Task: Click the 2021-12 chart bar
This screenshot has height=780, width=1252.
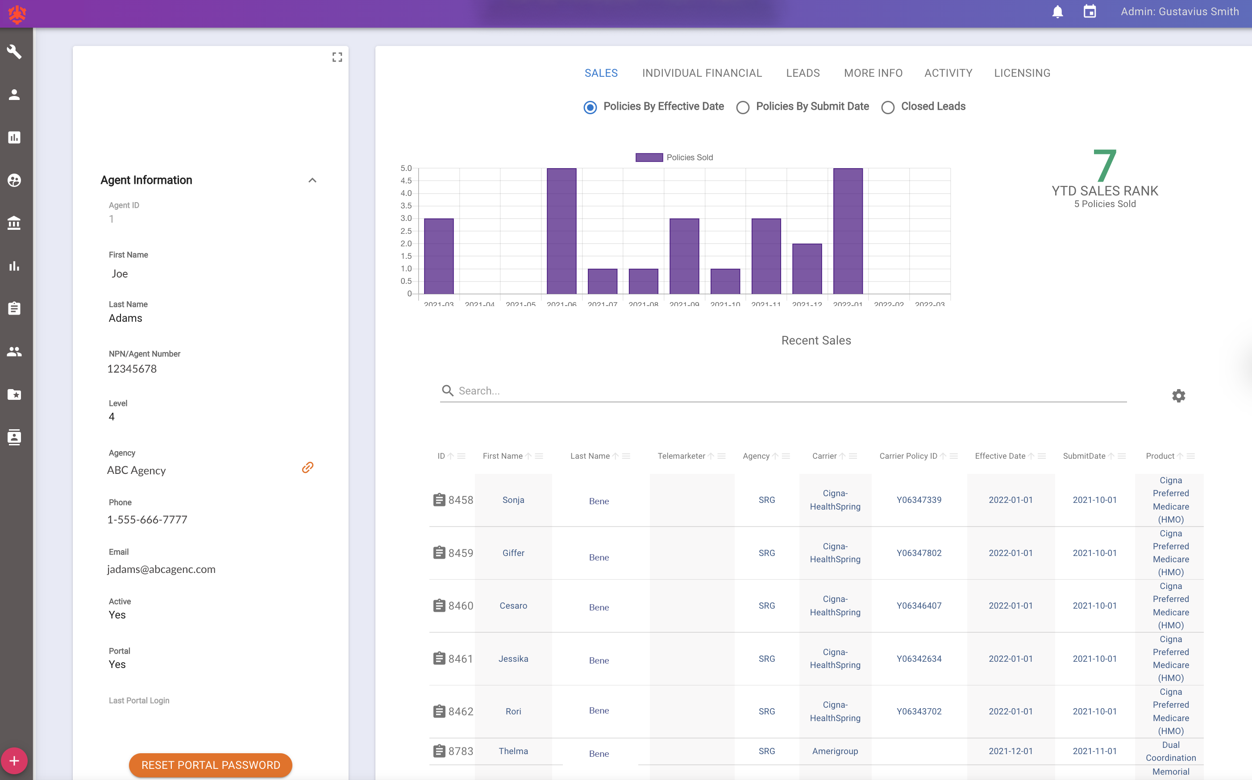Action: (807, 269)
